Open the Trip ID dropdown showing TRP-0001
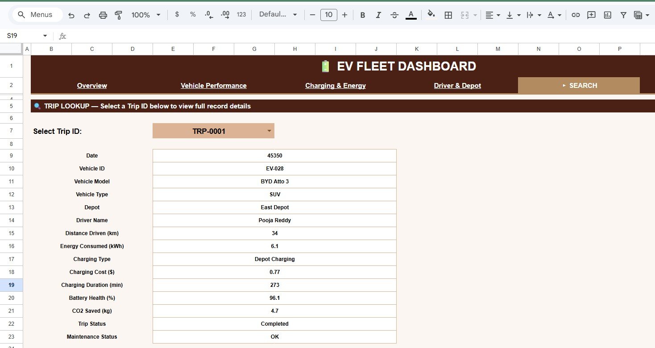The height and width of the screenshot is (348, 655). [x=213, y=131]
